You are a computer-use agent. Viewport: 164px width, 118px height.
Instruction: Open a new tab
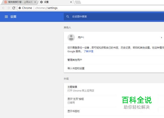pyautogui.click(x=78, y=2)
